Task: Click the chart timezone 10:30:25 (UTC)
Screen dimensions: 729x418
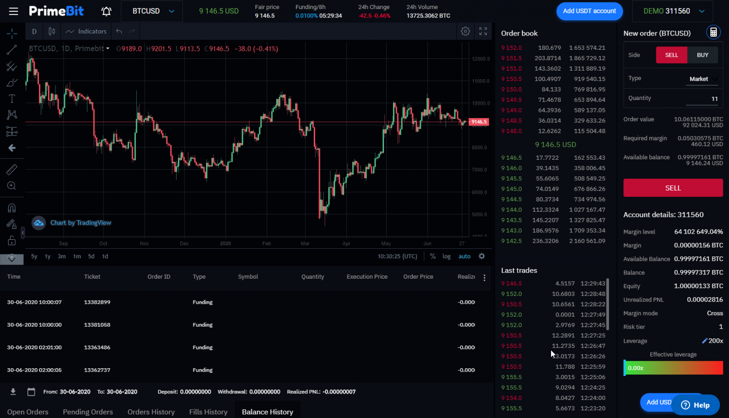Action: [397, 256]
